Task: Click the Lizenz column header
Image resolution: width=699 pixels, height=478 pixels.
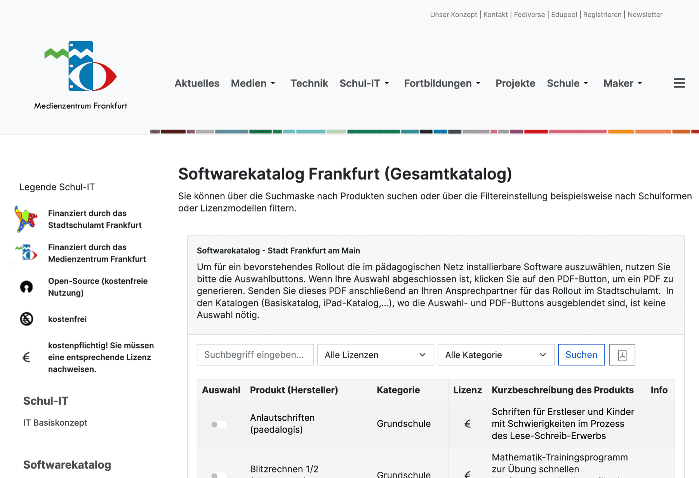Action: [467, 390]
